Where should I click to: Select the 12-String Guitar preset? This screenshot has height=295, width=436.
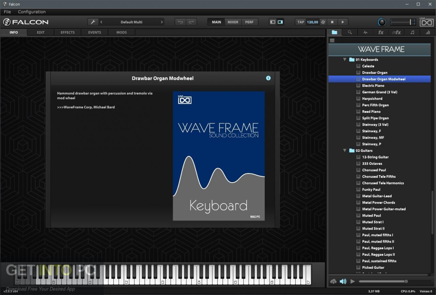(375, 157)
